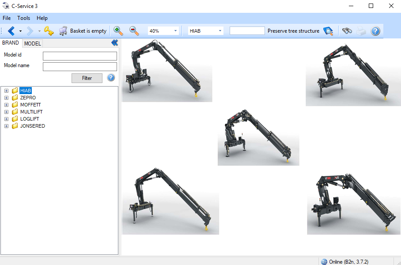Click the binoculars find icon

(x=347, y=31)
